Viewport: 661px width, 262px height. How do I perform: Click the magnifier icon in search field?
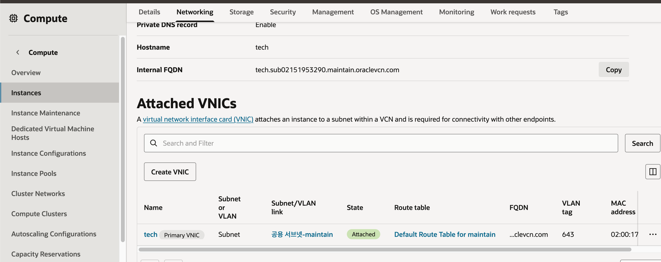[x=154, y=143]
